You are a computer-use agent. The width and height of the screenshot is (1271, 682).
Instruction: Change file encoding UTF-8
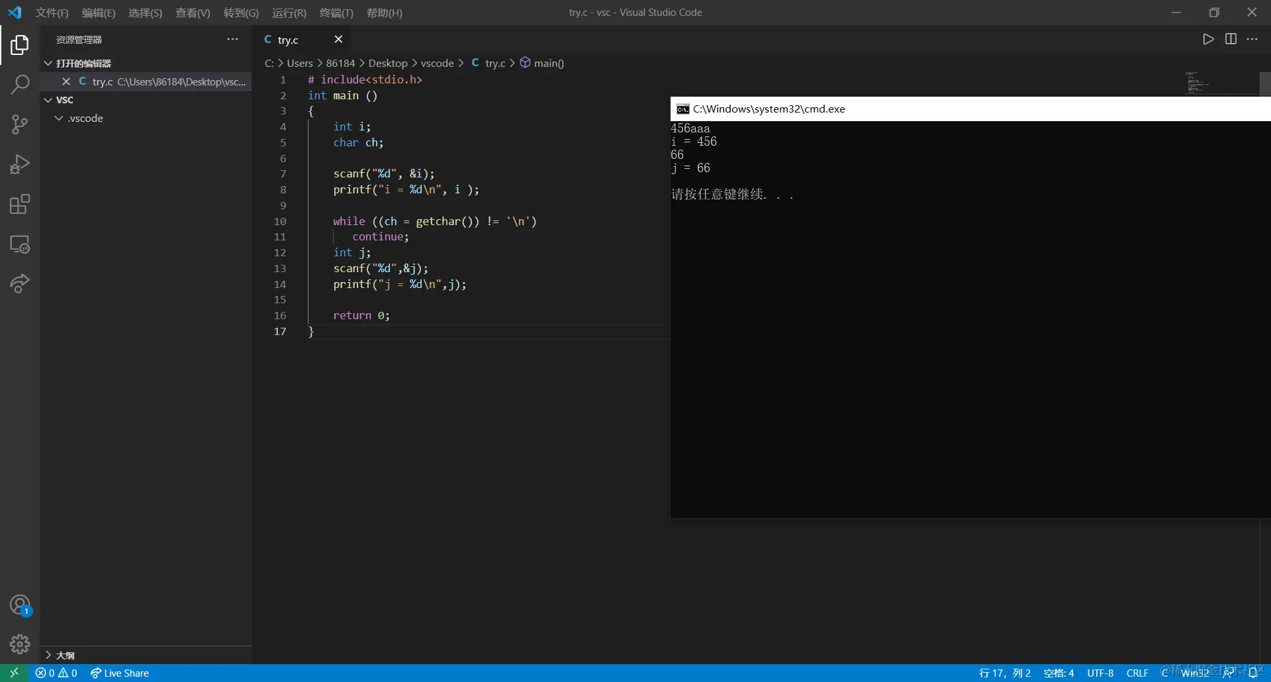pos(1100,673)
